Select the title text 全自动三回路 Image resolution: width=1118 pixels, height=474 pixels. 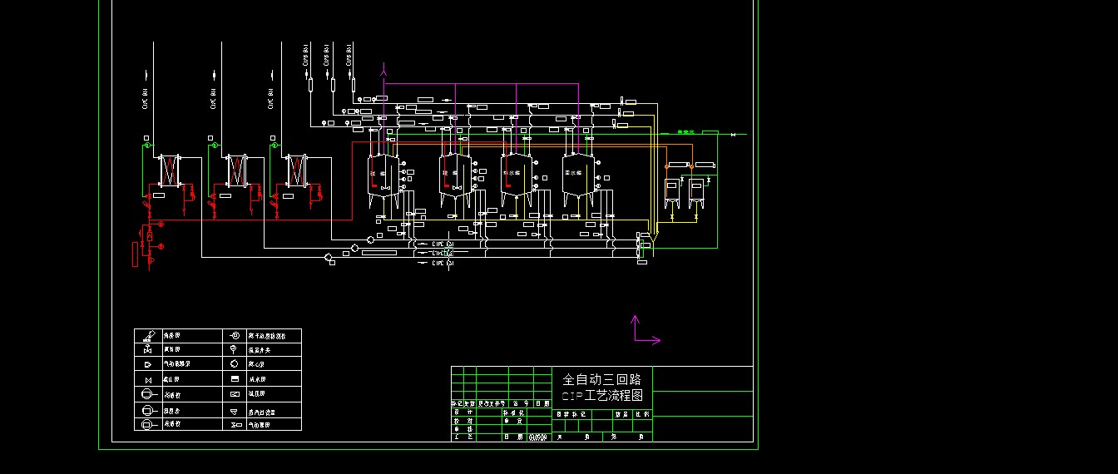(602, 380)
